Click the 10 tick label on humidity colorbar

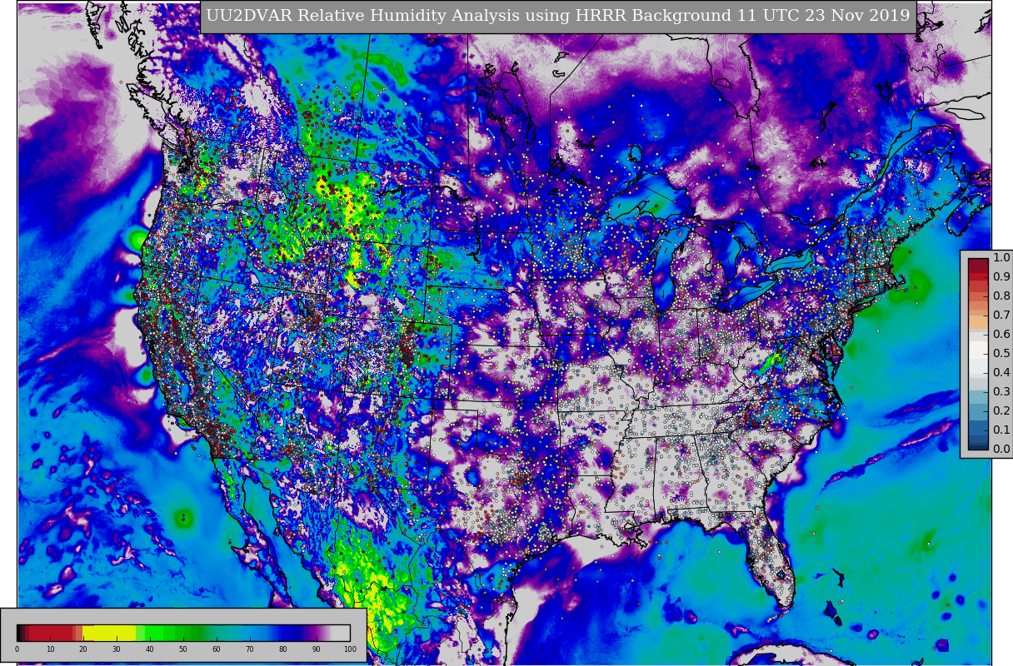[x=50, y=649]
